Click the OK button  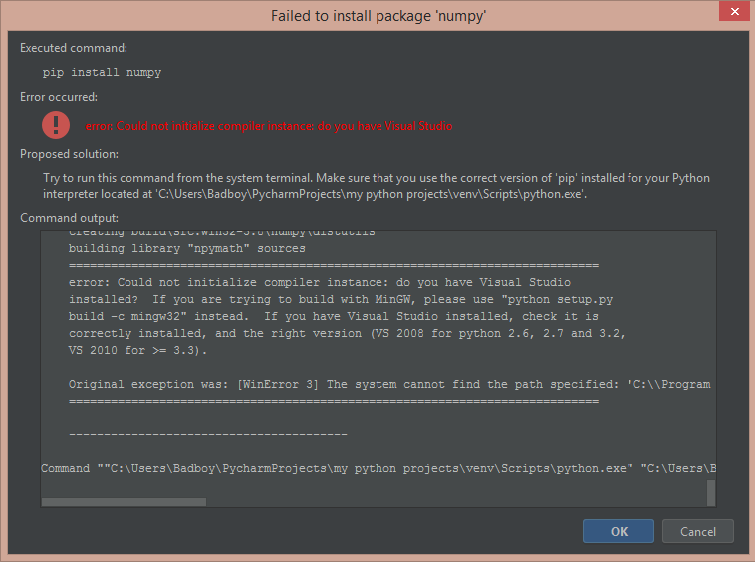point(619,531)
